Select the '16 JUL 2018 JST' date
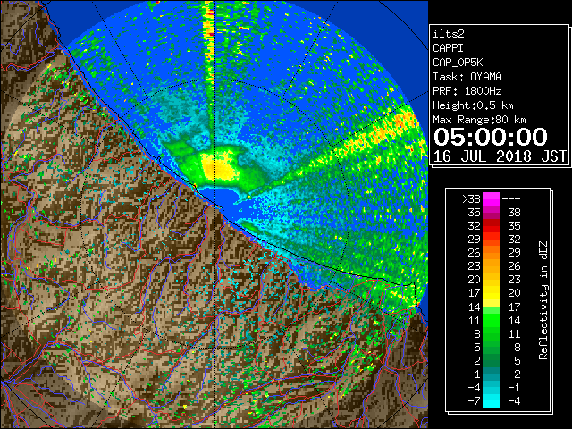Viewport: 572px width, 429px height. click(500, 156)
